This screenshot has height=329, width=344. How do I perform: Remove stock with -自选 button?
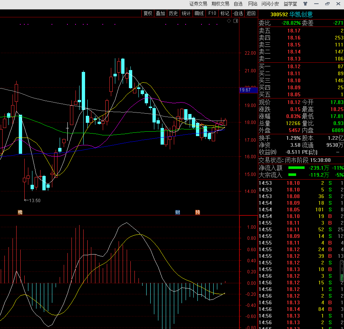238,13
